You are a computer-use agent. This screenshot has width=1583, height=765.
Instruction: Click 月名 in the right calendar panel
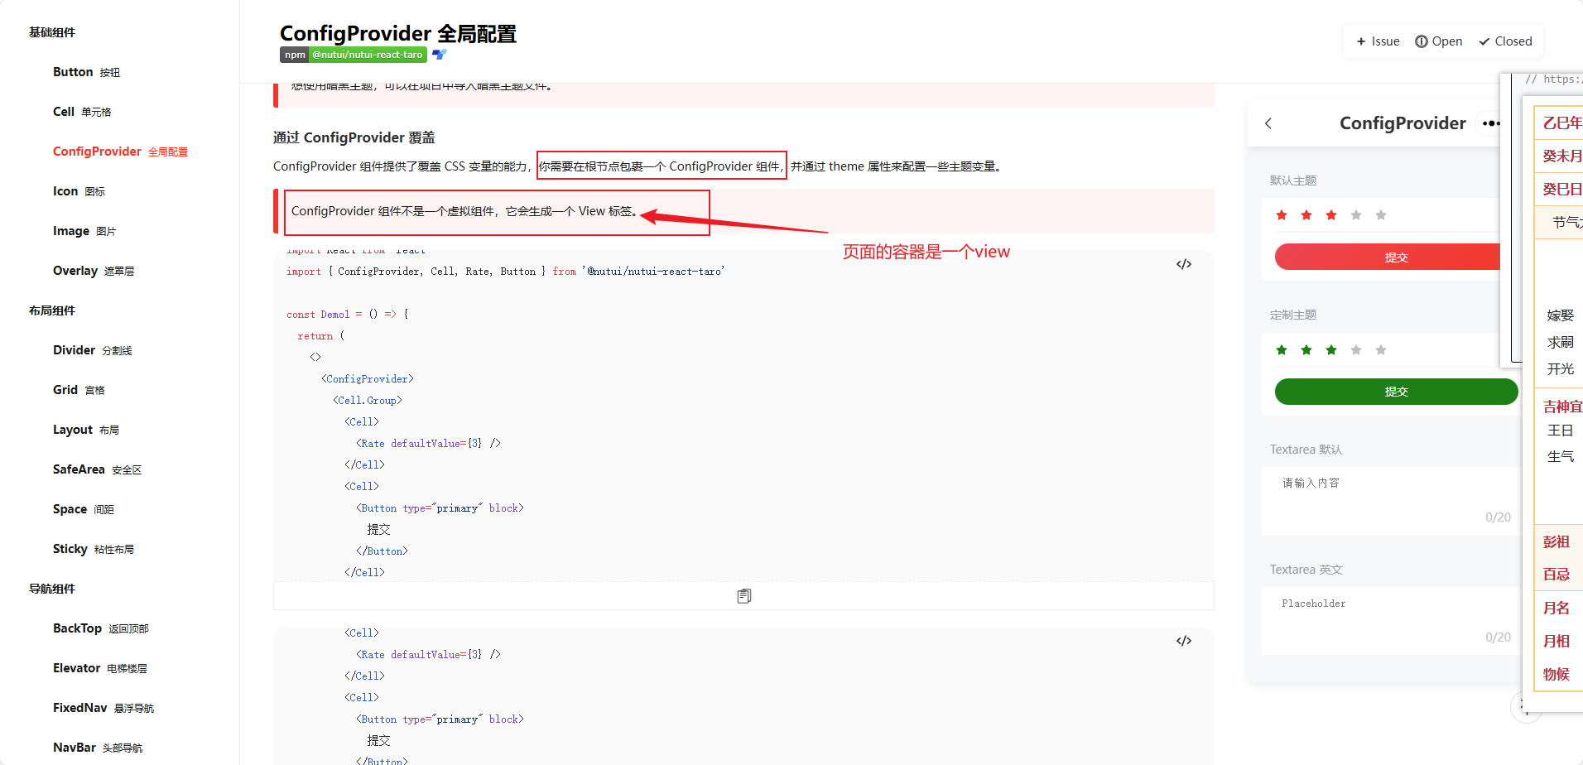(x=1557, y=608)
